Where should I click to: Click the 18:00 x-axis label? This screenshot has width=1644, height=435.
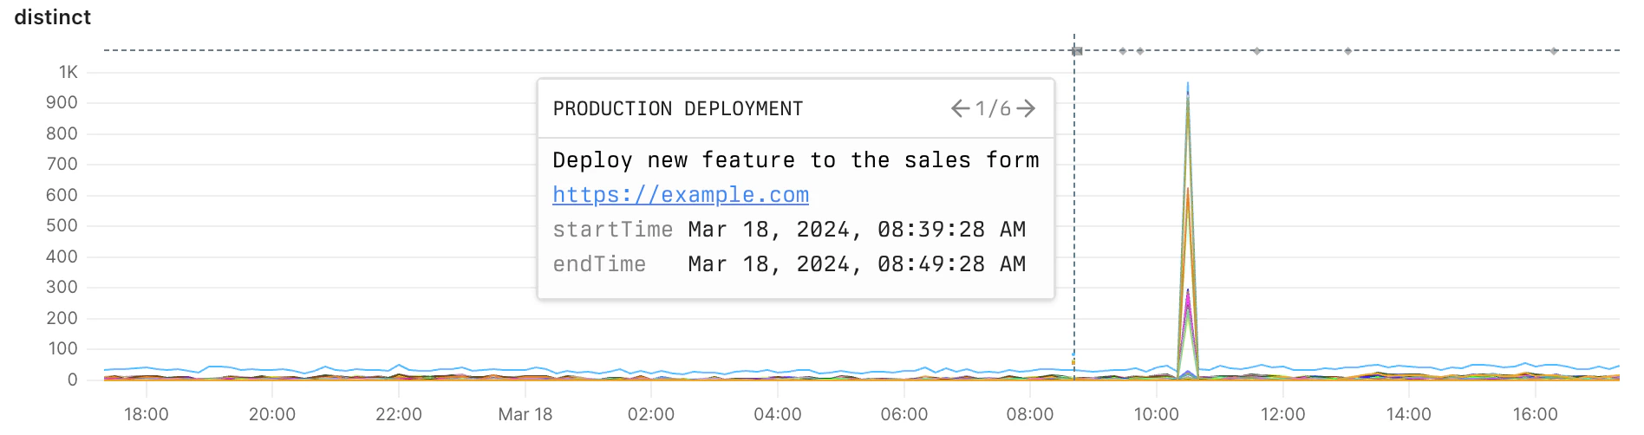click(x=147, y=414)
